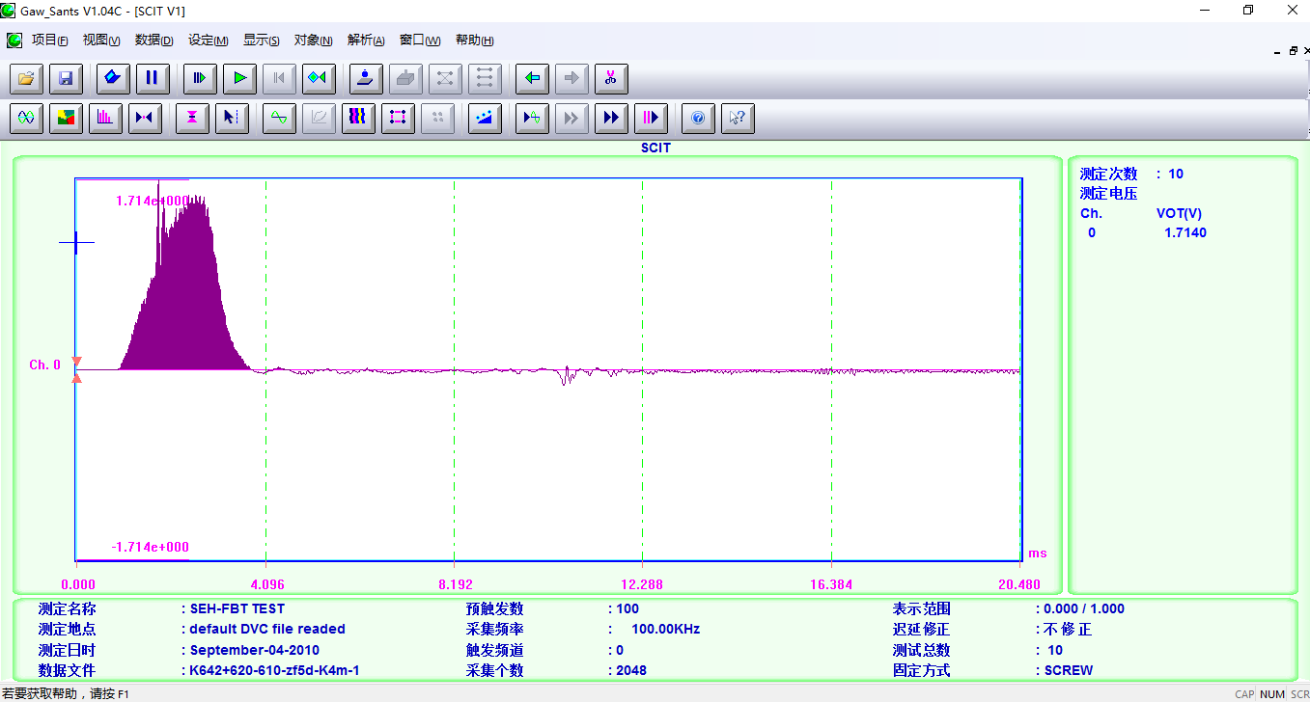Open the 对象(N) menu
1310x702 pixels.
pos(313,40)
